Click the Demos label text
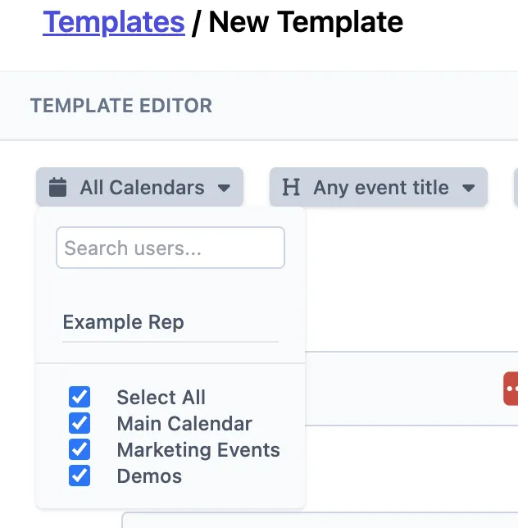Viewport: 518px width, 528px height. [x=149, y=476]
